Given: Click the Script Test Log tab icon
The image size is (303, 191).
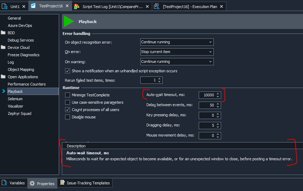Looking at the screenshot, I should click(77, 6).
